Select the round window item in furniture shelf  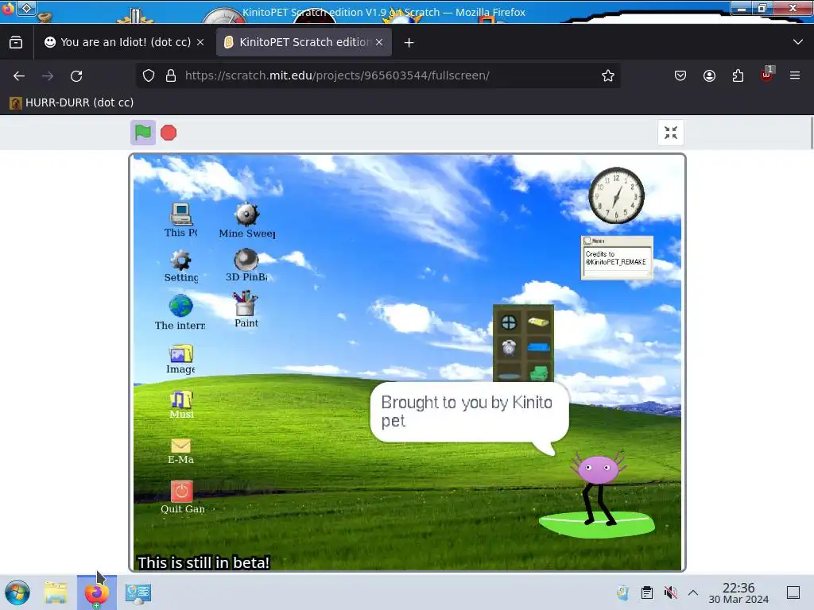[509, 322]
